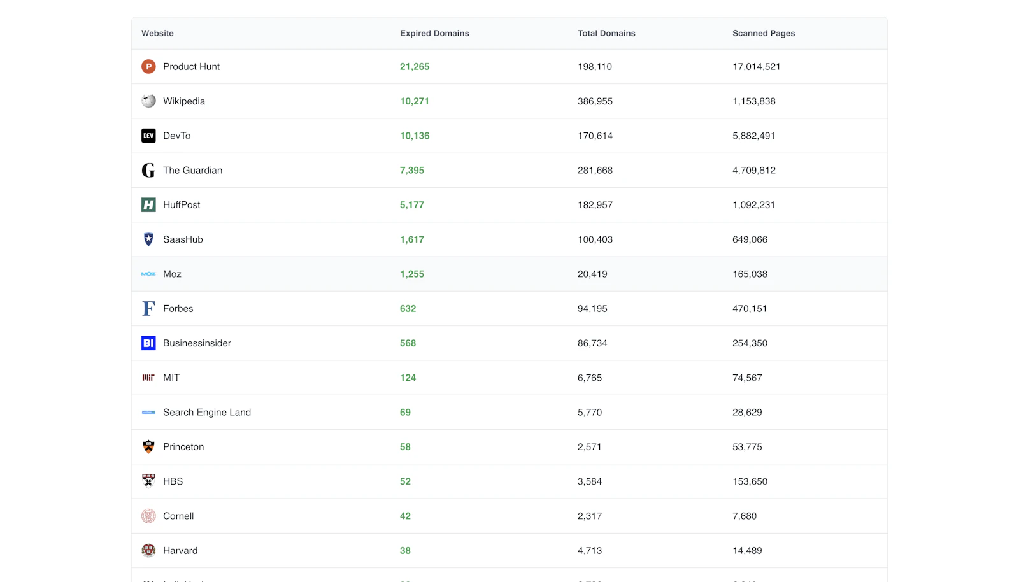The width and height of the screenshot is (1019, 582).
Task: Click Wikipedia's 10,271 expired domains
Action: [415, 101]
